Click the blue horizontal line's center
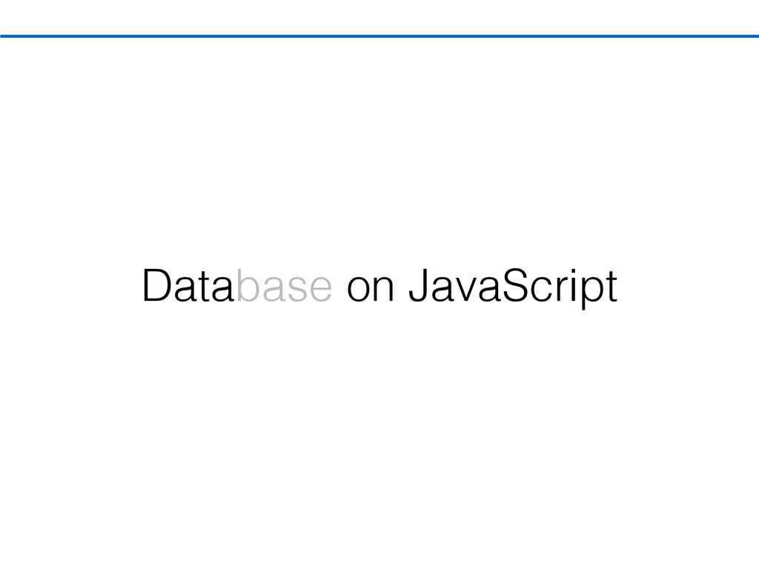 click(x=379, y=36)
